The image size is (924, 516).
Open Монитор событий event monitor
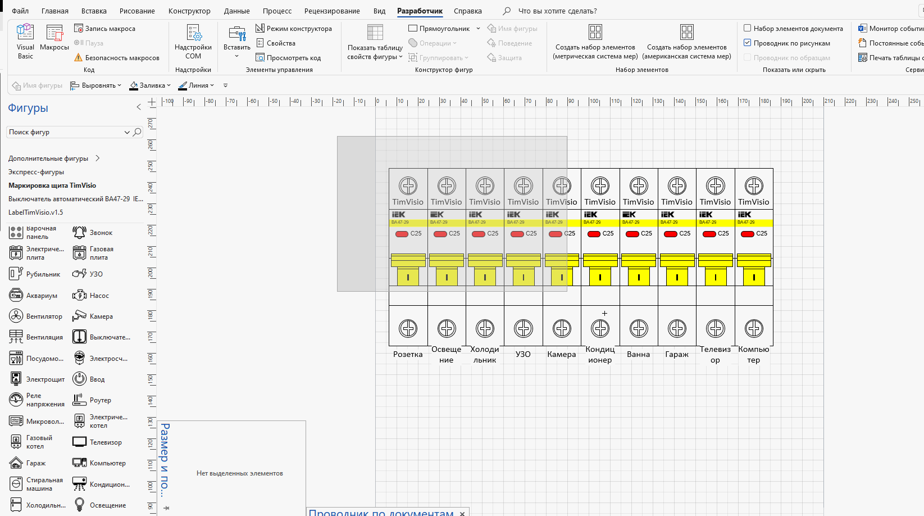pyautogui.click(x=891, y=29)
